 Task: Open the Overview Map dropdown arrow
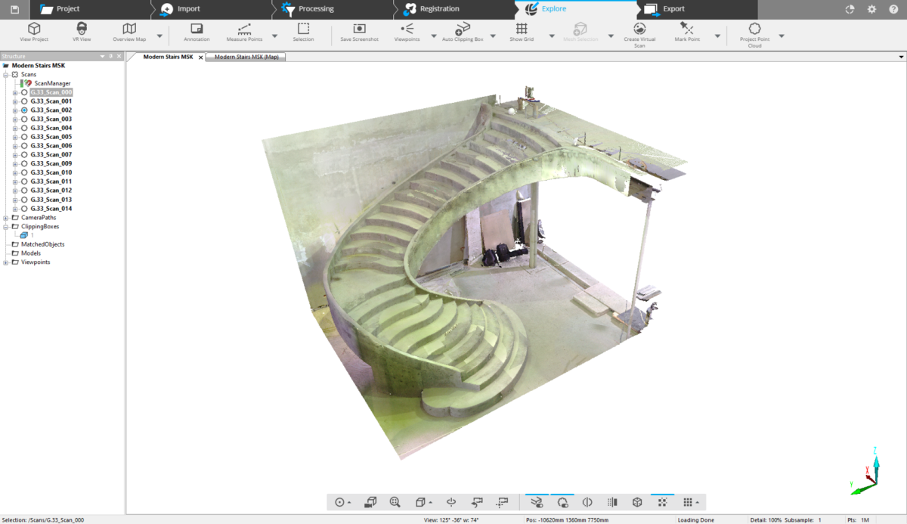click(x=159, y=36)
